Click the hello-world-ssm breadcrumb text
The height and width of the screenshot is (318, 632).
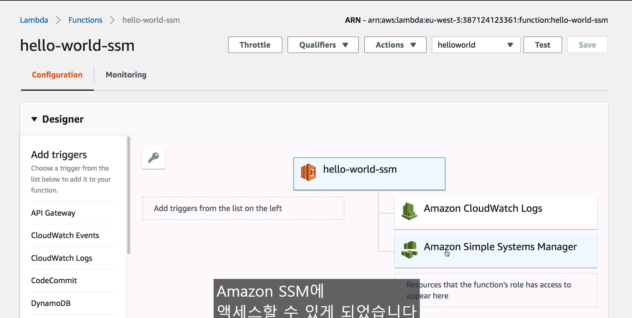(x=151, y=20)
